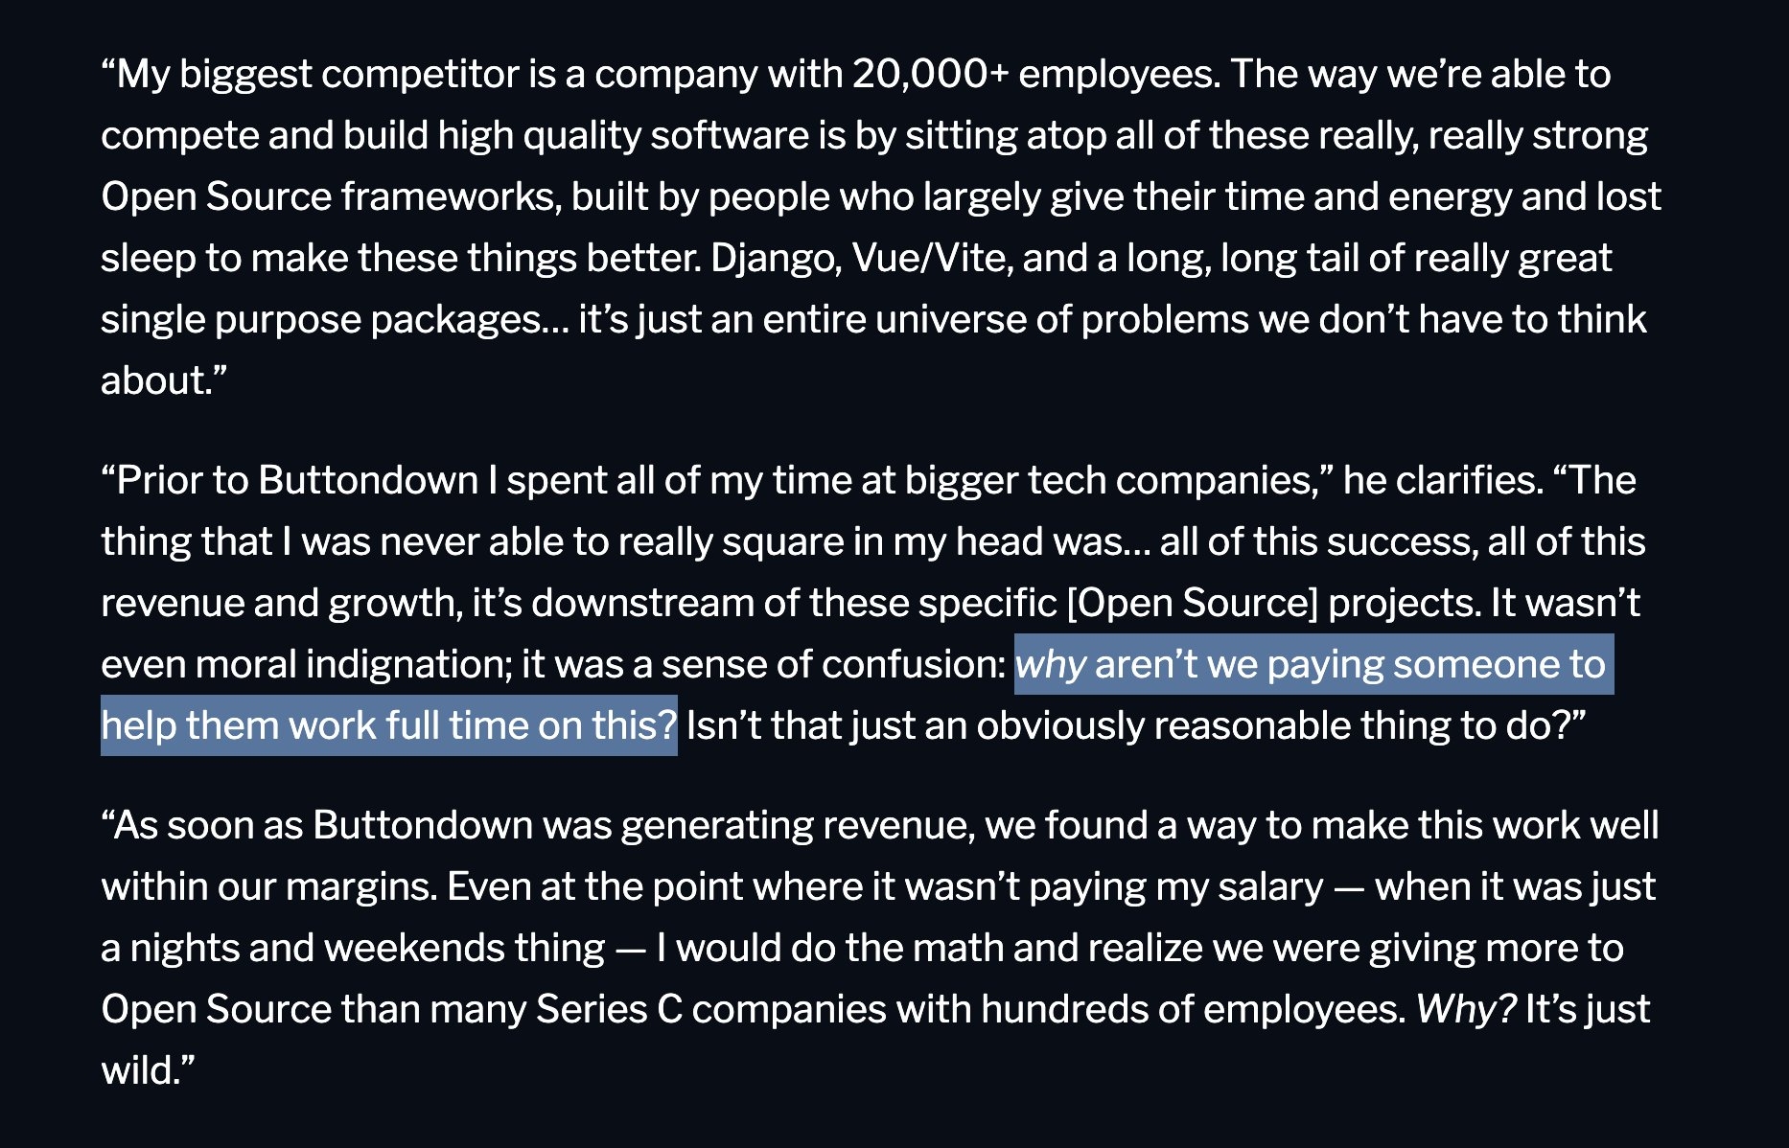Click the words "single purpose packages"
Viewport: 1789px width, 1148px height.
point(320,320)
